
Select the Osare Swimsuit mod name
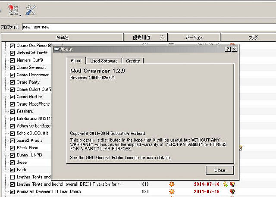31,68
